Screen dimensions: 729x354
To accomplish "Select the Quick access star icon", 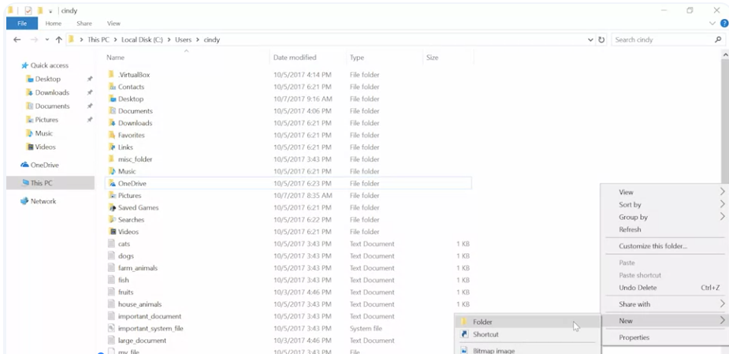I will point(24,65).
